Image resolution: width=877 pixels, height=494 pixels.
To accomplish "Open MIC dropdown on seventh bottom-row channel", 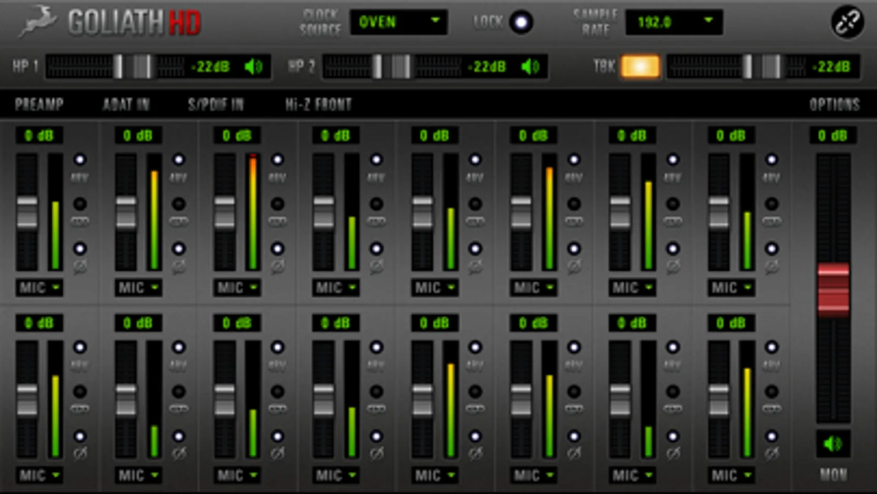I will (x=632, y=475).
